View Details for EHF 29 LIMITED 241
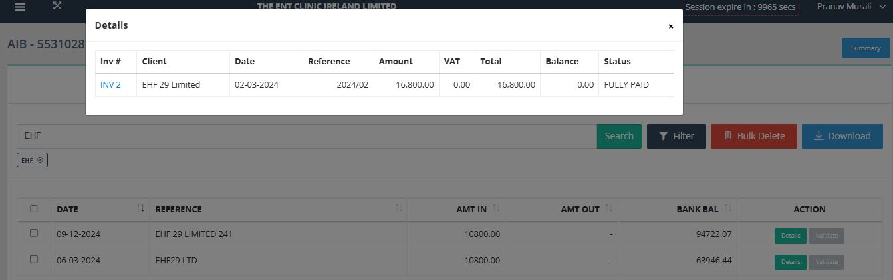893x280 pixels. (790, 236)
